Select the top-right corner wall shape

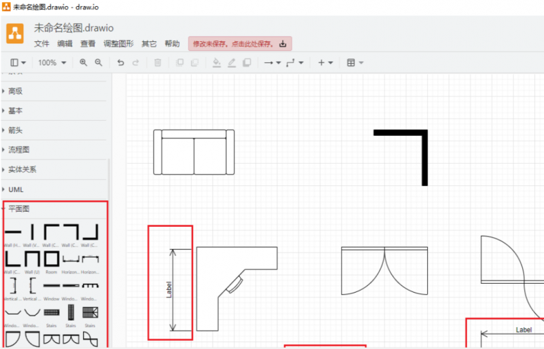[x=71, y=232]
